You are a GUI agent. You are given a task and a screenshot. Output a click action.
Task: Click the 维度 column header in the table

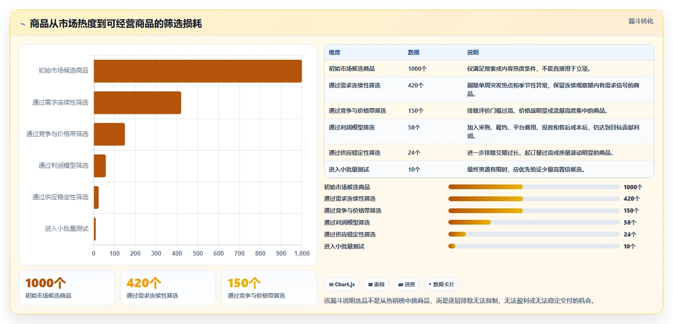click(x=335, y=53)
